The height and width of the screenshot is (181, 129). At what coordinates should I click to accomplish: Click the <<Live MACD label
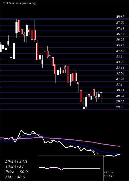click(x=109, y=174)
